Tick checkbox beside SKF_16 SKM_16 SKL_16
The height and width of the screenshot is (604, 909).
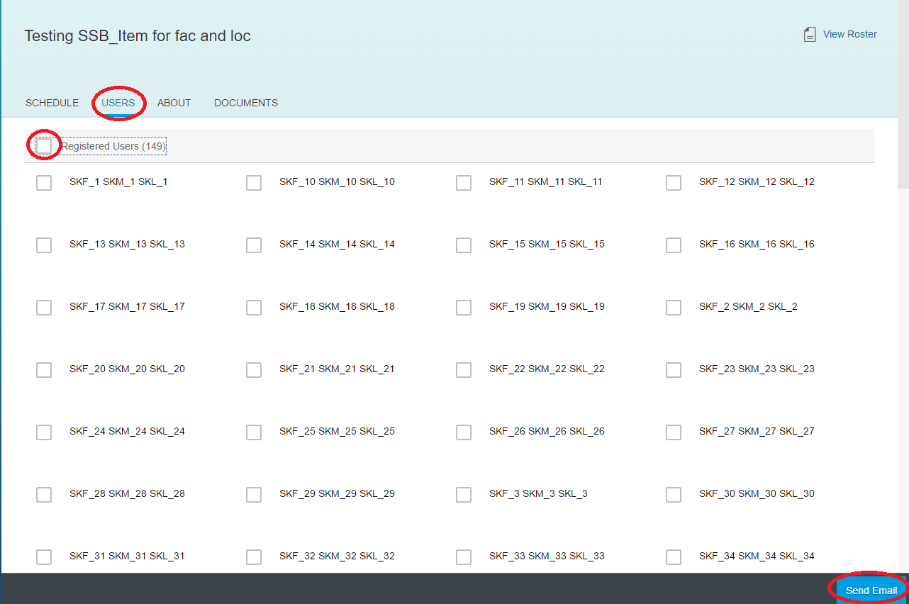pyautogui.click(x=674, y=245)
